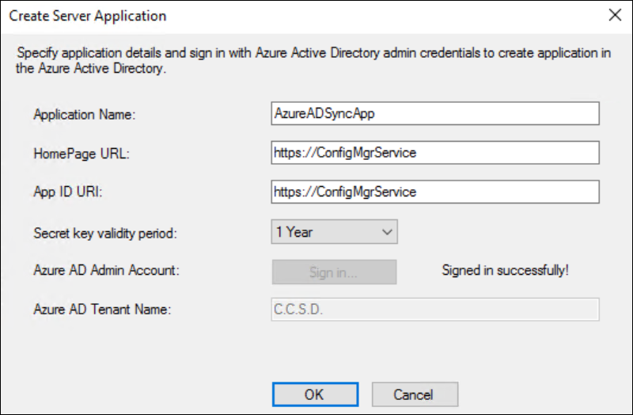Viewport: 633px width, 415px height.
Task: Open the Secret key validity period dropdown
Action: tap(334, 231)
